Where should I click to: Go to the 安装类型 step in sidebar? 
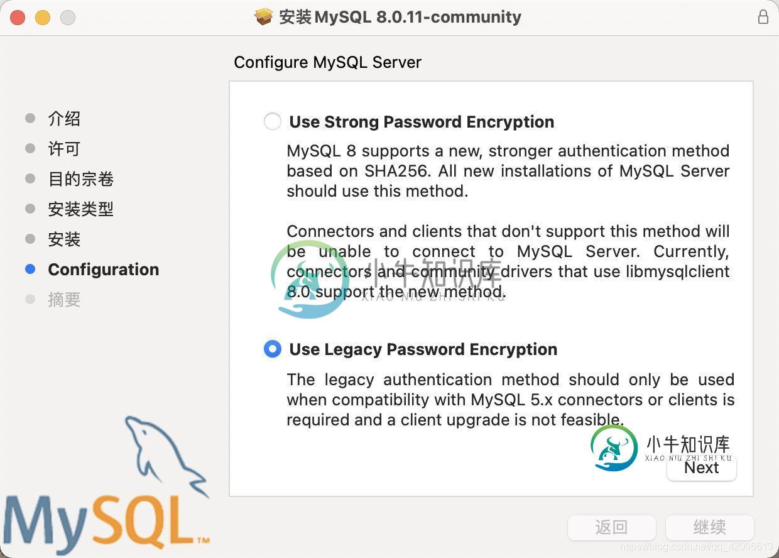tap(81, 209)
